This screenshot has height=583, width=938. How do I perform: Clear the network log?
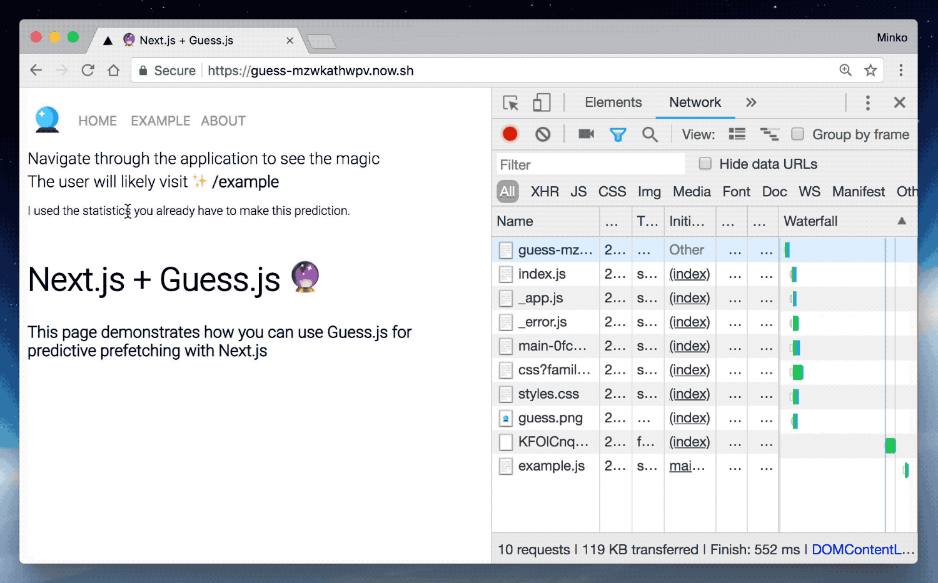click(x=543, y=134)
